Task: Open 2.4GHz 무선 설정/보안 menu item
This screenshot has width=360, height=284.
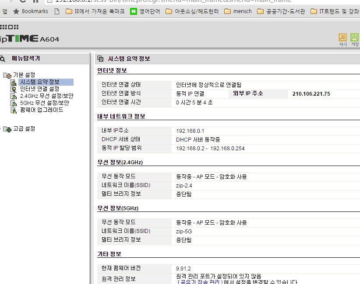Action: point(47,96)
